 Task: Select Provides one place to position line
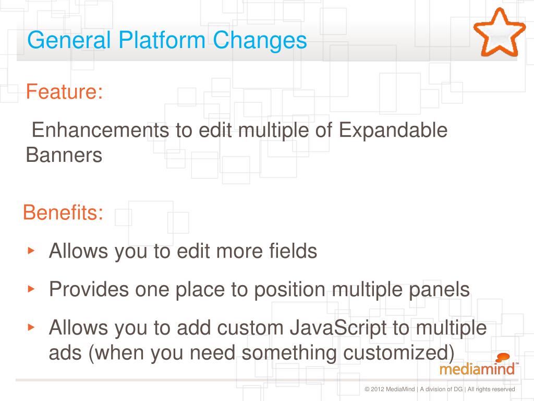coord(259,290)
